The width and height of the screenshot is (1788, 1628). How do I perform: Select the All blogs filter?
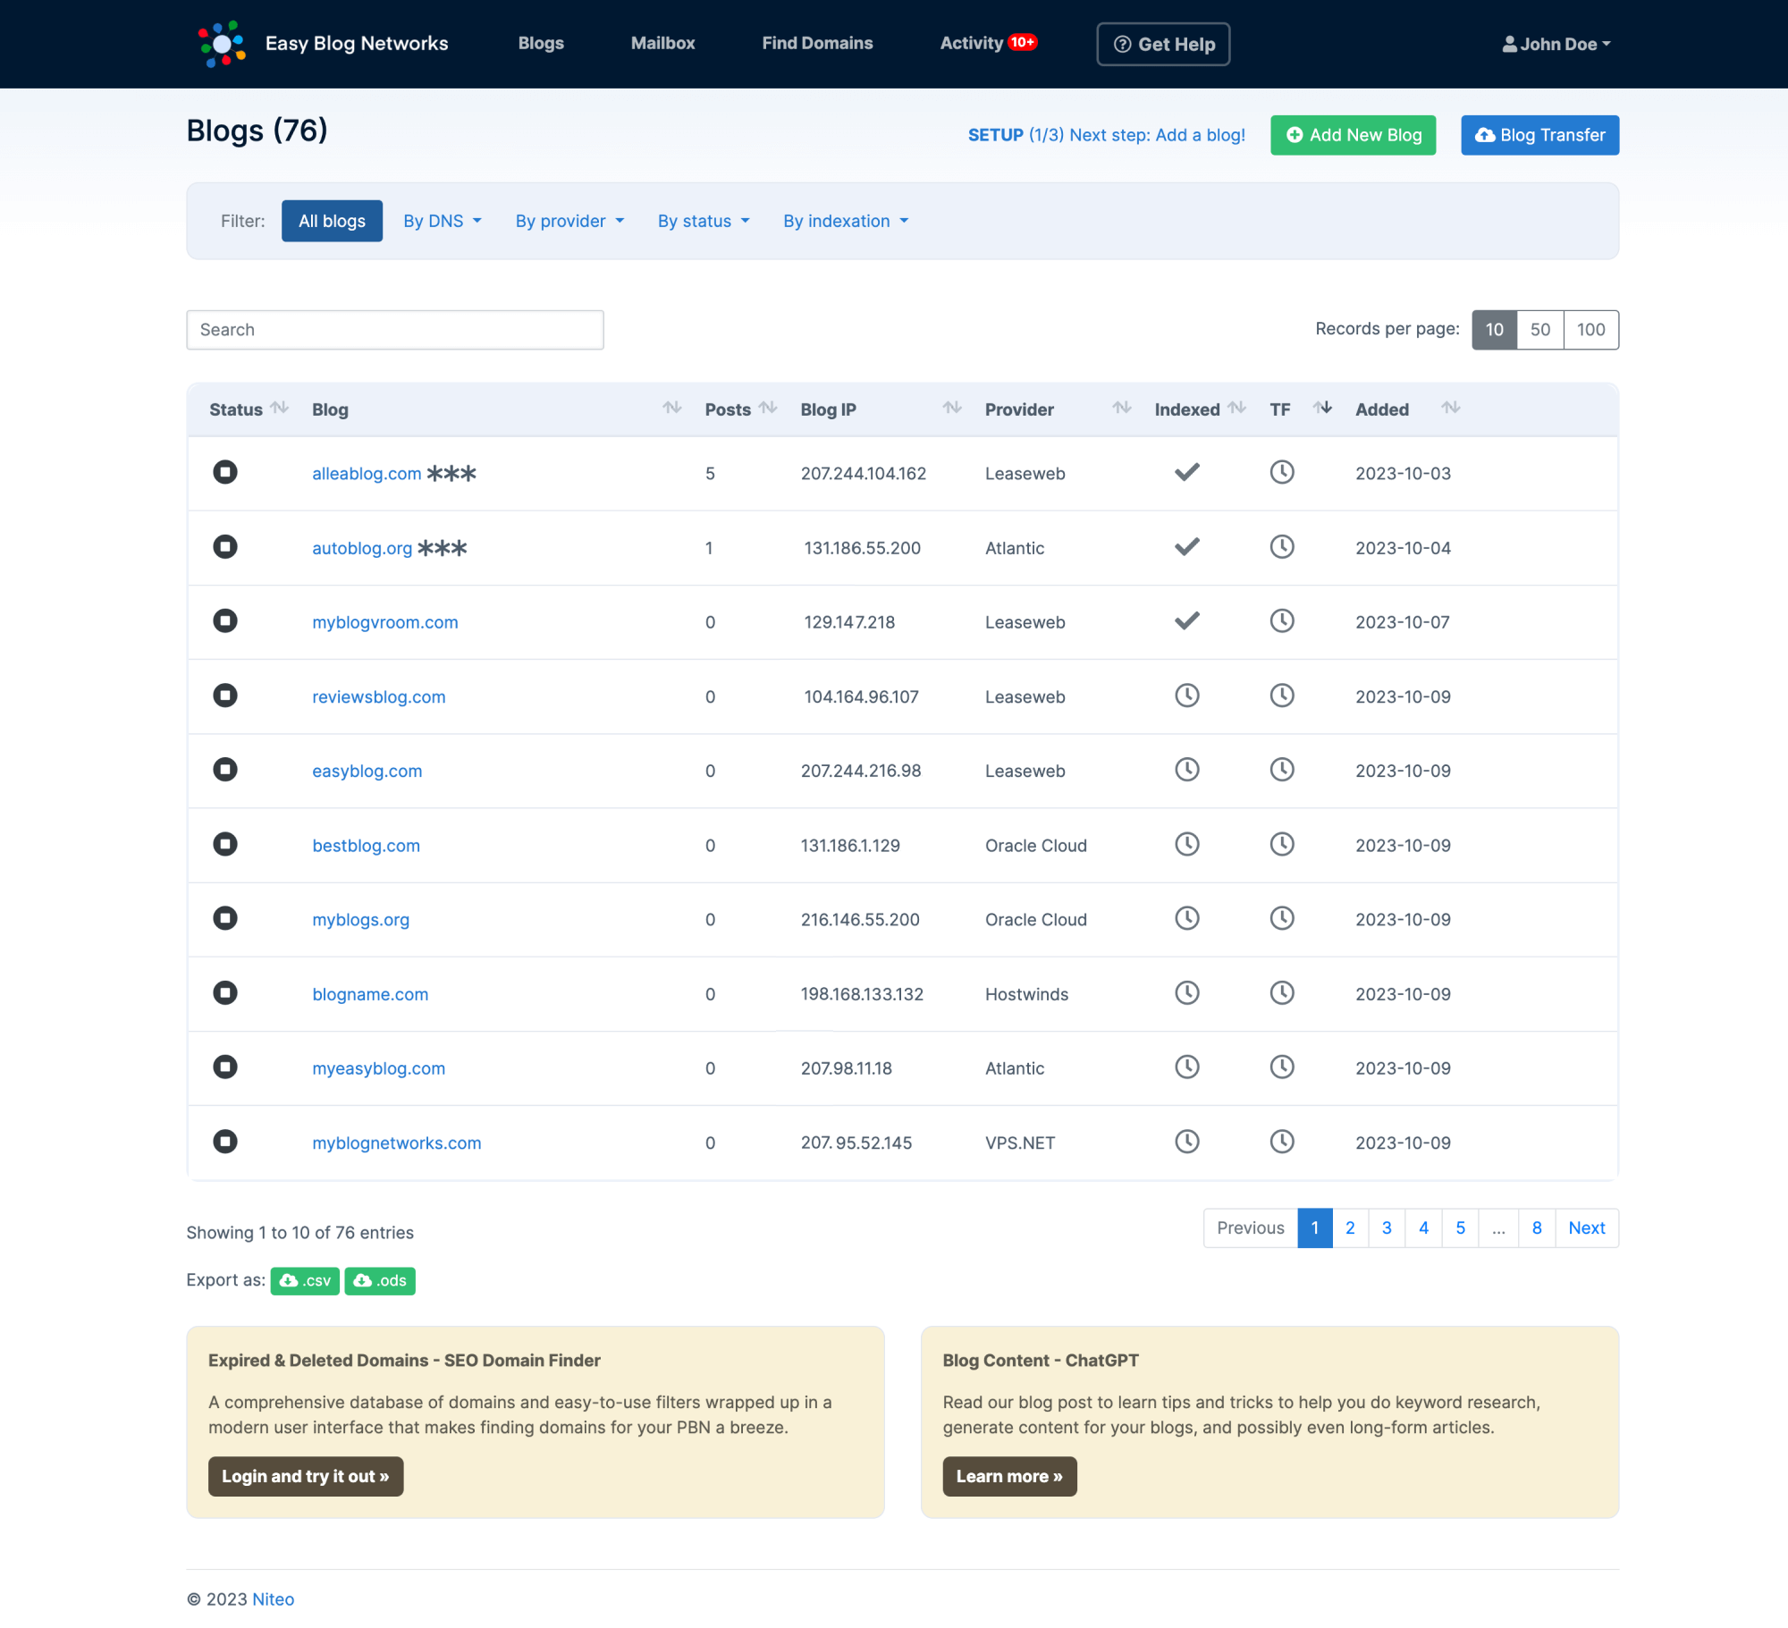point(332,221)
